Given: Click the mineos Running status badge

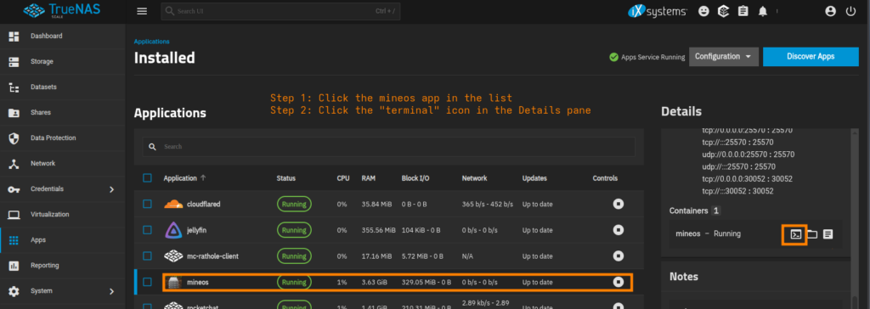Looking at the screenshot, I should point(294,283).
